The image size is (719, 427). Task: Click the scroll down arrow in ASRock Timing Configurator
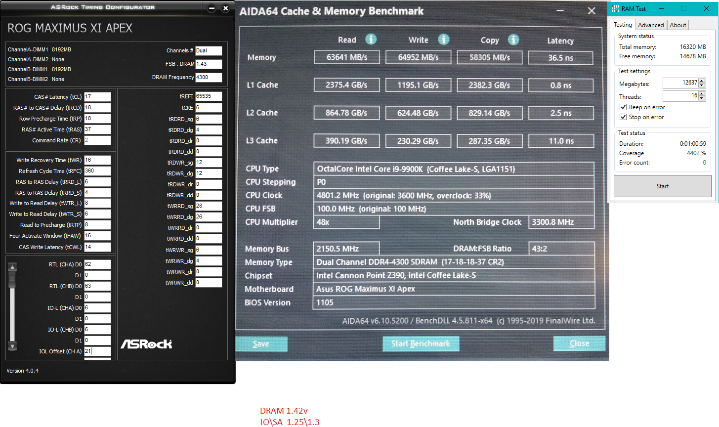(13, 346)
